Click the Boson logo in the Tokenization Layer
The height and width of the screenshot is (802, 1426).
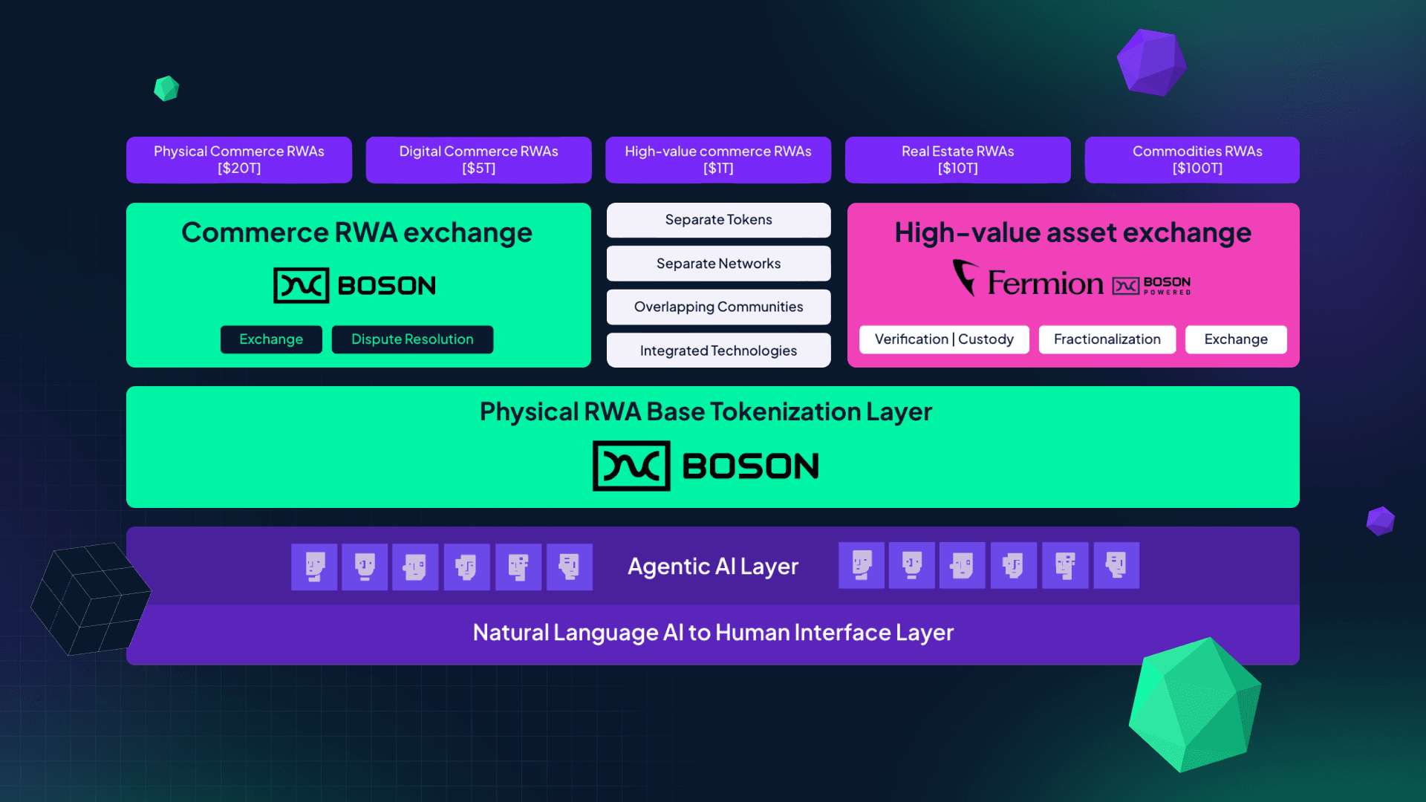706,466
